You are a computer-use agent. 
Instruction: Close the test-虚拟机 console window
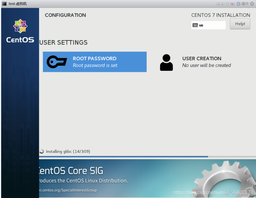252,4
